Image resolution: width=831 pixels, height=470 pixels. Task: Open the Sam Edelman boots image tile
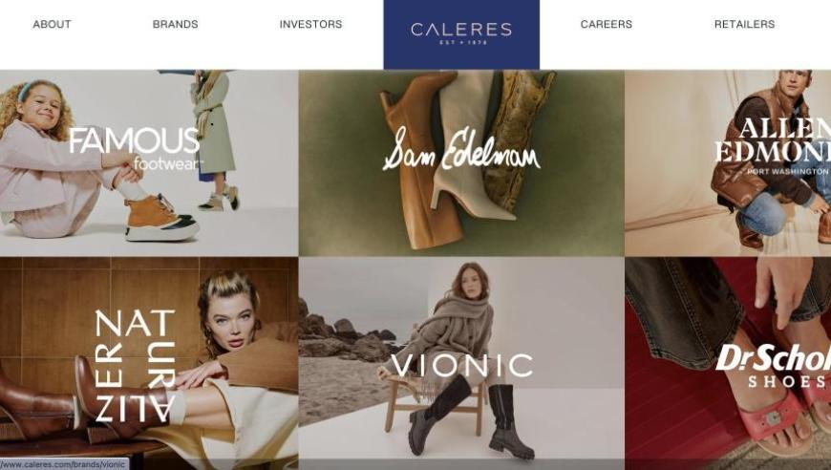point(461,163)
